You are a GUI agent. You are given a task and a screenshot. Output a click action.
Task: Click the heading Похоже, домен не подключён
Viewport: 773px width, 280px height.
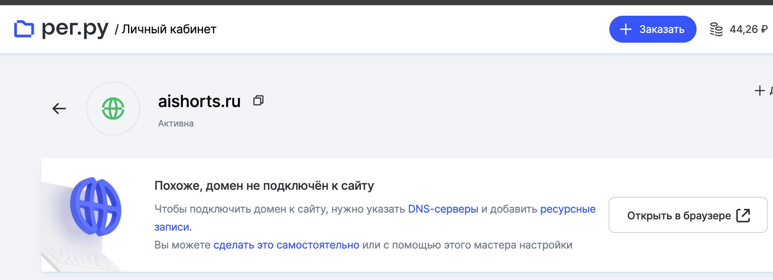264,186
